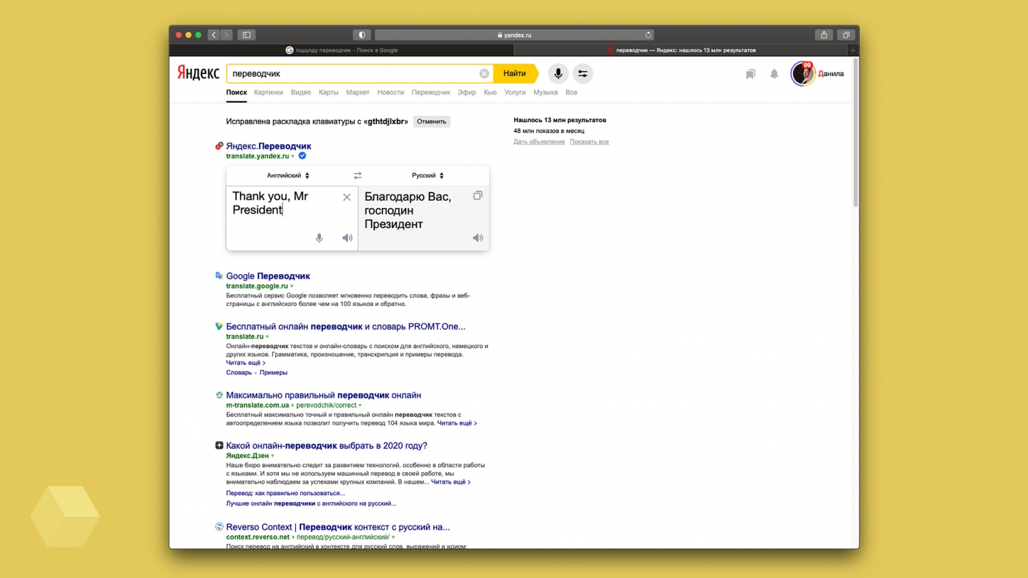Dictate source text with translator microphone
Image resolution: width=1028 pixels, height=578 pixels.
click(x=319, y=238)
